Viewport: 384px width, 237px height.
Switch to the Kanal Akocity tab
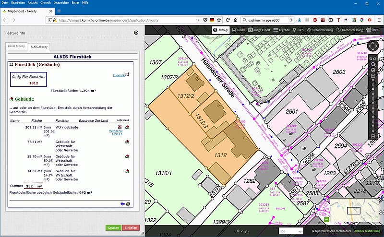[x=16, y=47]
